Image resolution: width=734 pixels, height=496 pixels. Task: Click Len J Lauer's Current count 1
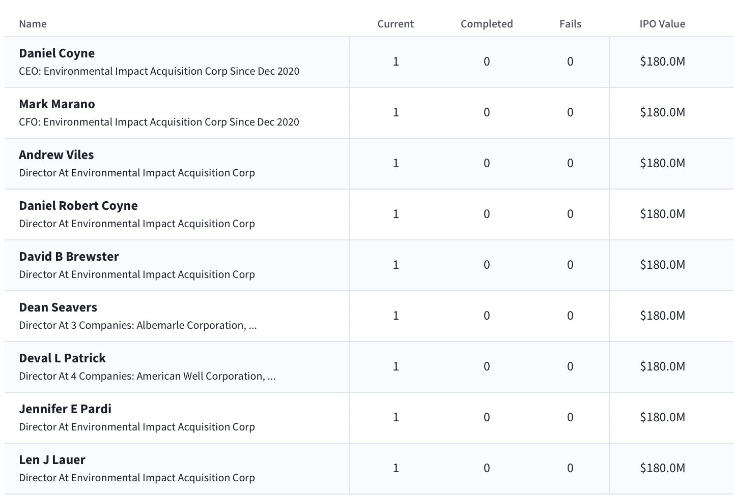tap(396, 468)
